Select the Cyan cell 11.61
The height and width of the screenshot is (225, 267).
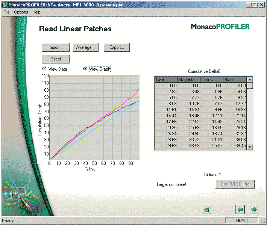166,110
